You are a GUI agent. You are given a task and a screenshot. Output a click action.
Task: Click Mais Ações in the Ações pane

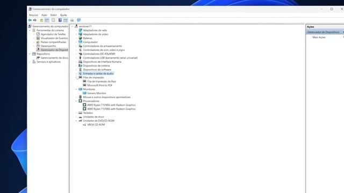tap(319, 38)
